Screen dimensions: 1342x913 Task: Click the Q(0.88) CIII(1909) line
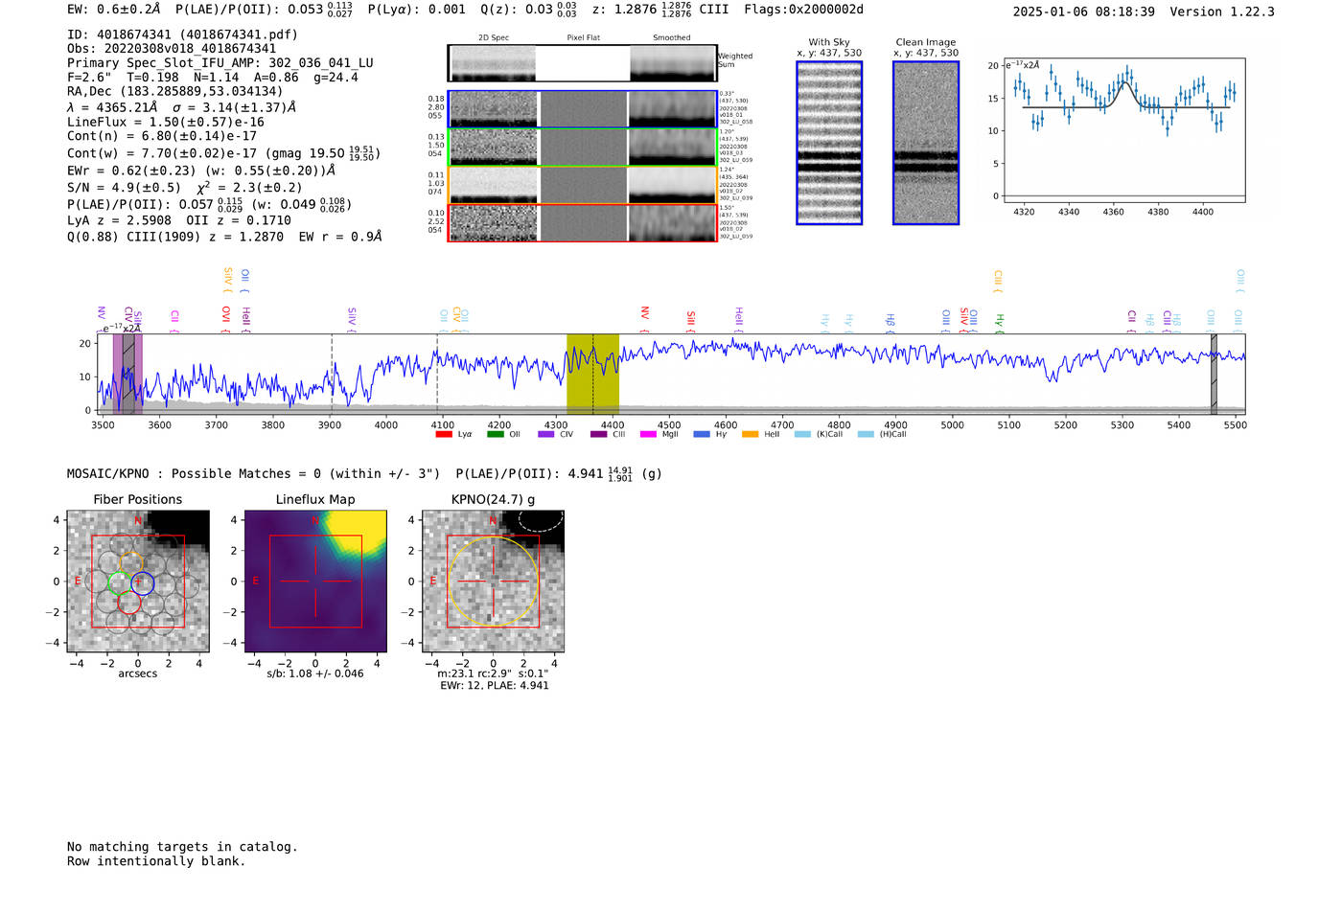click(x=224, y=237)
